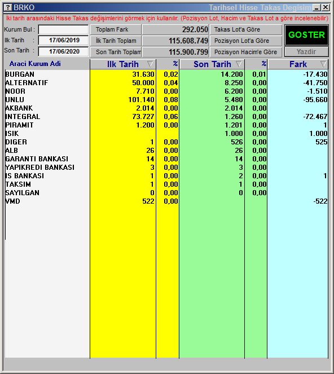The height and width of the screenshot is (374, 334).
Task: Select the ALTERNATIF broker row
Action: tap(166, 83)
